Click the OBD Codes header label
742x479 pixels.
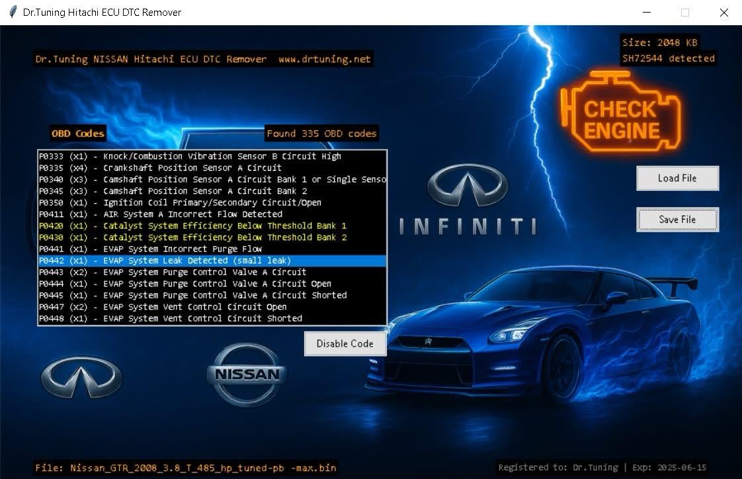coord(77,133)
